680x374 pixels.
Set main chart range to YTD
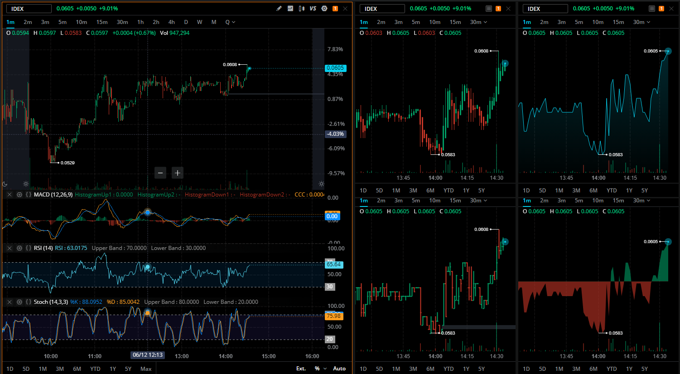(x=95, y=369)
